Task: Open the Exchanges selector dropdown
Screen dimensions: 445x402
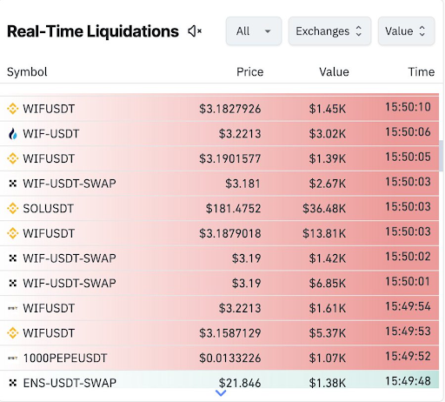Action: tap(329, 31)
